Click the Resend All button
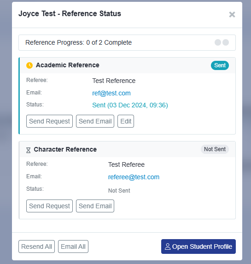Viewport: 251px width, 264px height. click(x=36, y=246)
